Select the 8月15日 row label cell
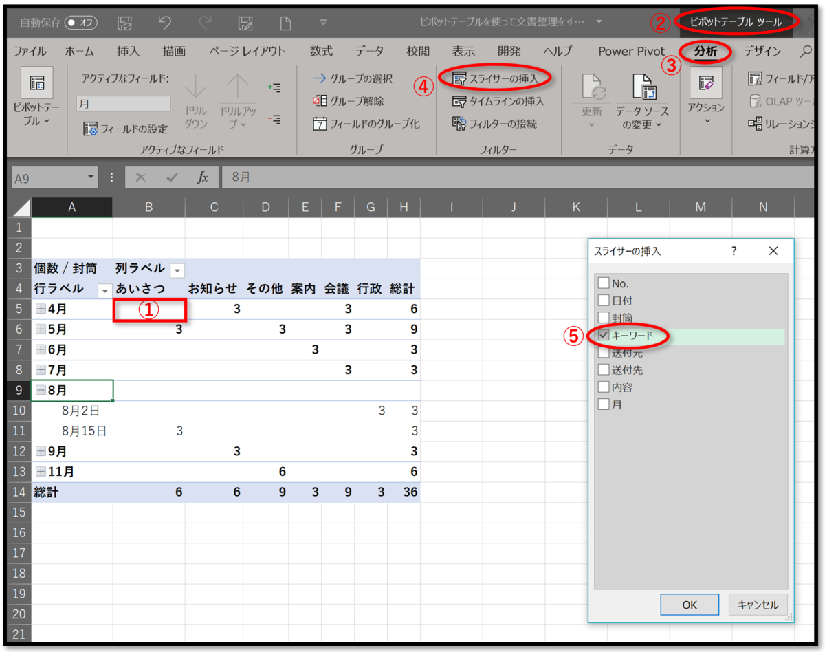Image resolution: width=825 pixels, height=652 pixels. click(72, 431)
